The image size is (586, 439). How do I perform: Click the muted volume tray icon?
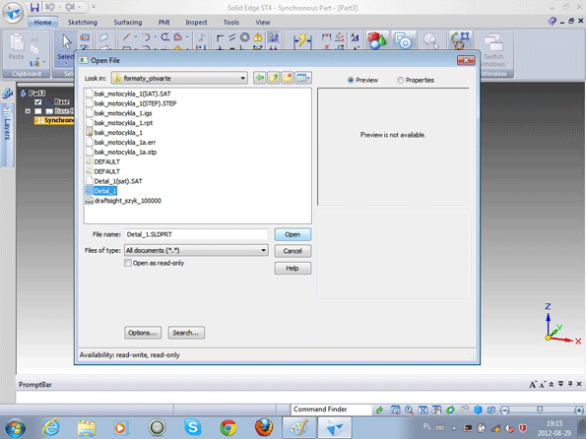(x=509, y=428)
